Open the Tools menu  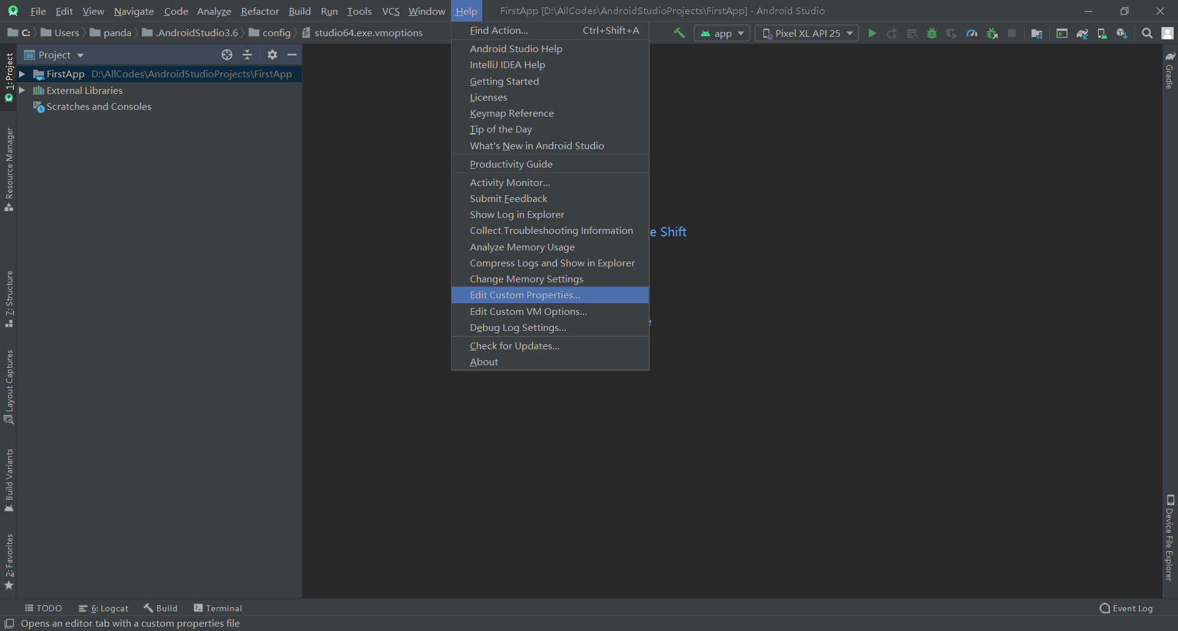359,11
